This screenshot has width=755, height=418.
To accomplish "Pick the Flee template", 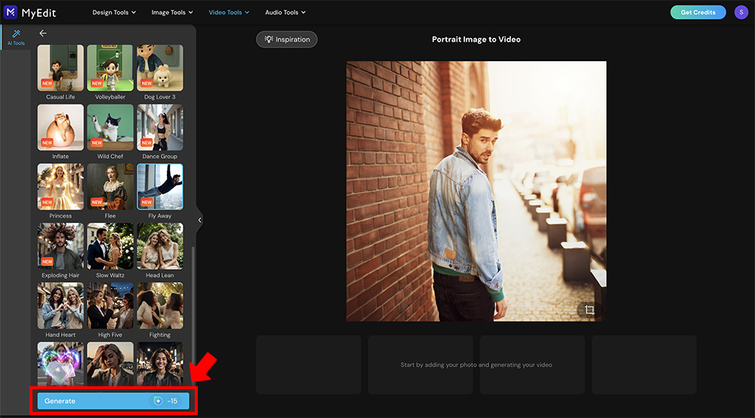I will tap(110, 187).
